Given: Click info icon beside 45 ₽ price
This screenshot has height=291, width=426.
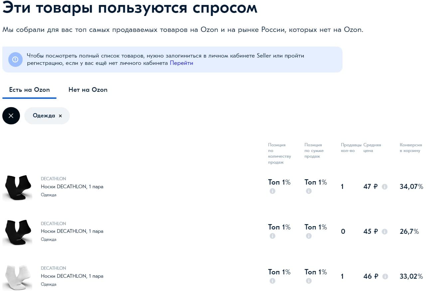Looking at the screenshot, I should [384, 231].
